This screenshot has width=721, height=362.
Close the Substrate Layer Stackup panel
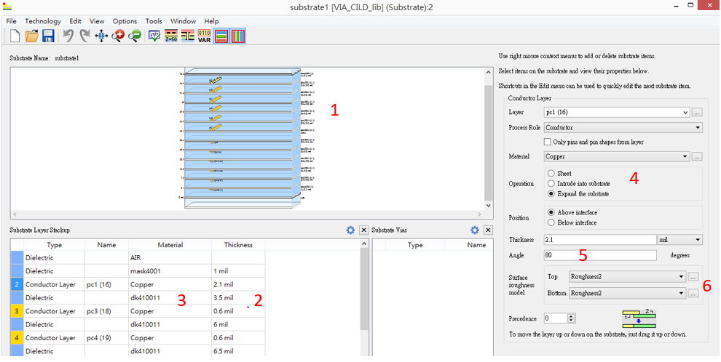click(363, 230)
